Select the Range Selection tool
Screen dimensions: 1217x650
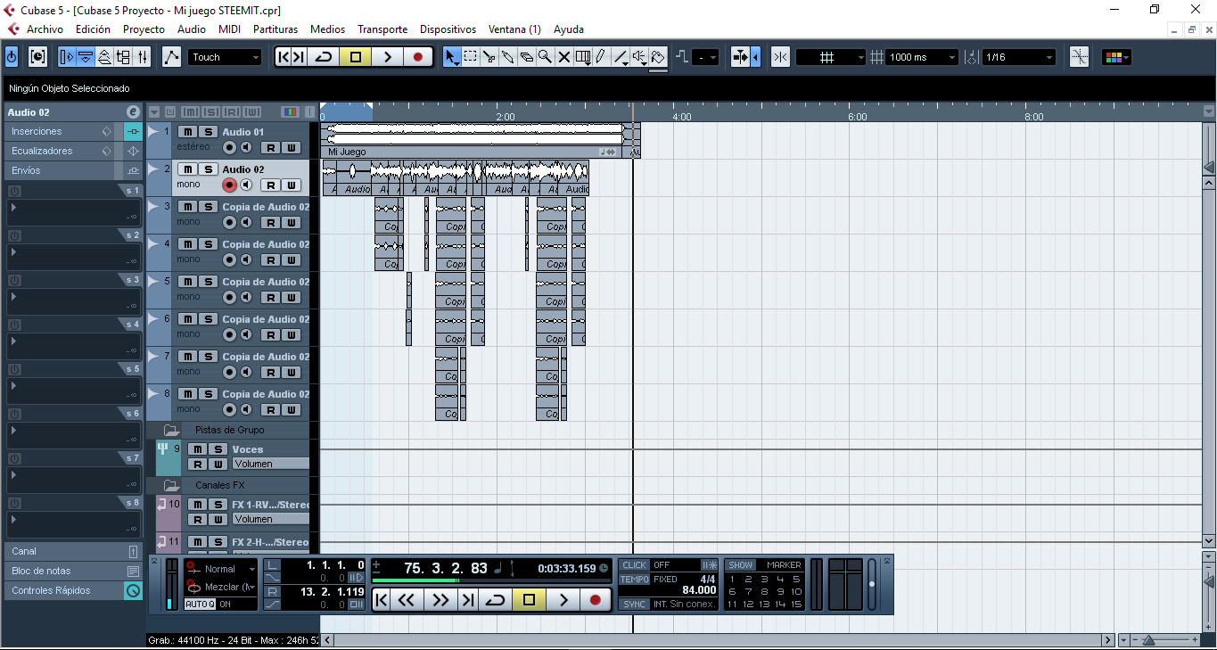[x=471, y=57]
